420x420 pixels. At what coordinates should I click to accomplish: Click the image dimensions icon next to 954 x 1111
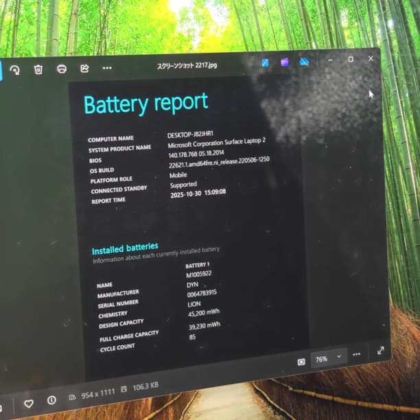[72, 397]
